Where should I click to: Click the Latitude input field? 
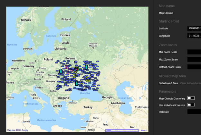(194, 28)
